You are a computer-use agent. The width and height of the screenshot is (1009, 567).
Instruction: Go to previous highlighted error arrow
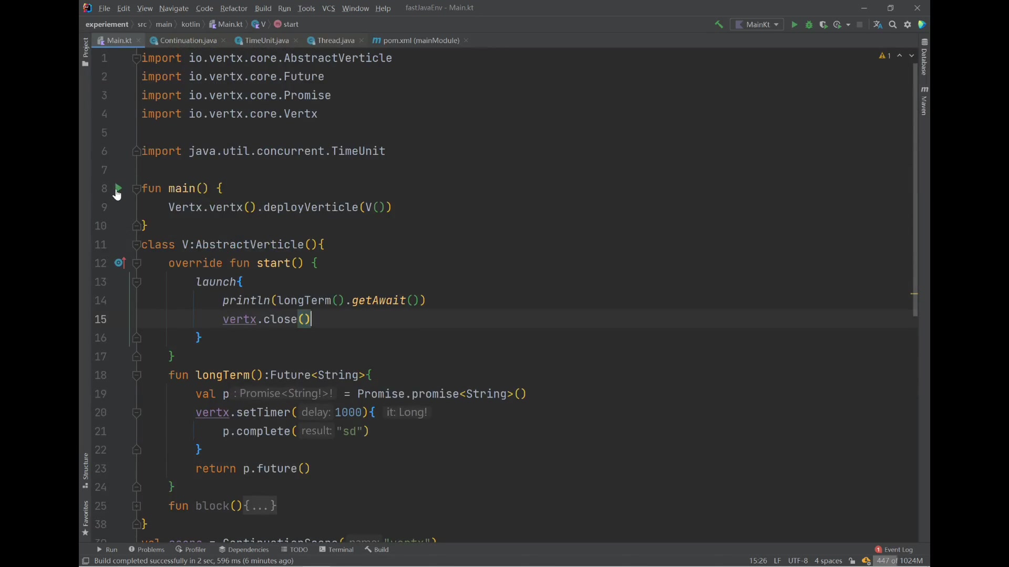click(x=900, y=56)
